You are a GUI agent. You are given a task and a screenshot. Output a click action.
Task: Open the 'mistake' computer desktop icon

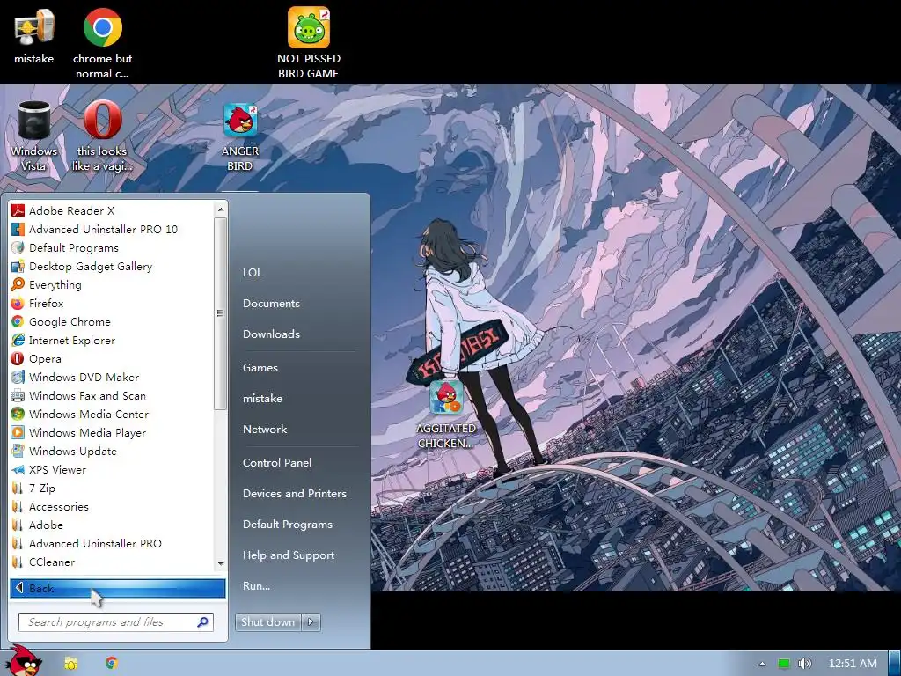[34, 36]
